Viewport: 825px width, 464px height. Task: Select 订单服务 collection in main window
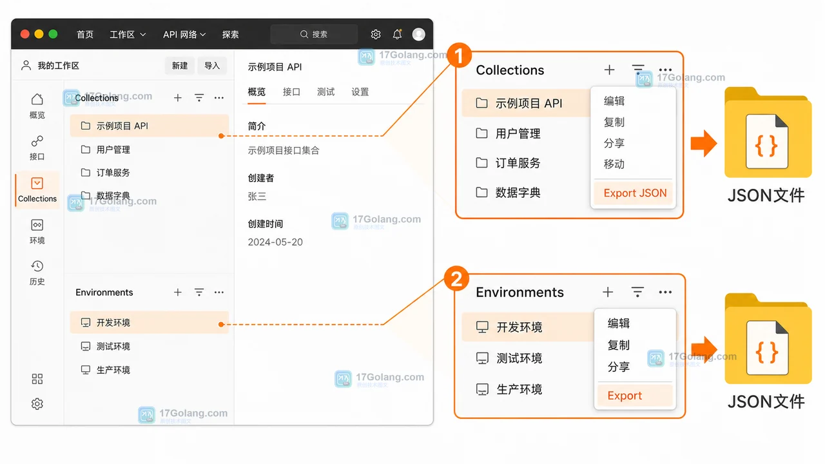pyautogui.click(x=150, y=173)
